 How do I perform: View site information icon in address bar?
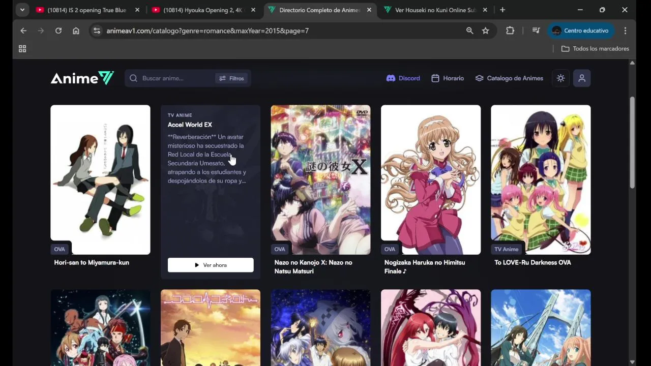pos(97,30)
